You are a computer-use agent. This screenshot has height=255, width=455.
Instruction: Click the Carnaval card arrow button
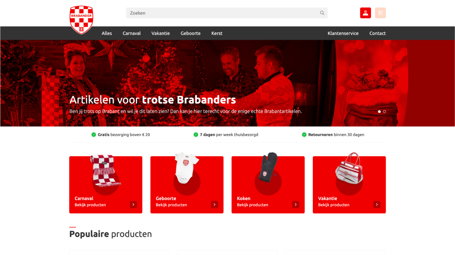click(x=133, y=204)
